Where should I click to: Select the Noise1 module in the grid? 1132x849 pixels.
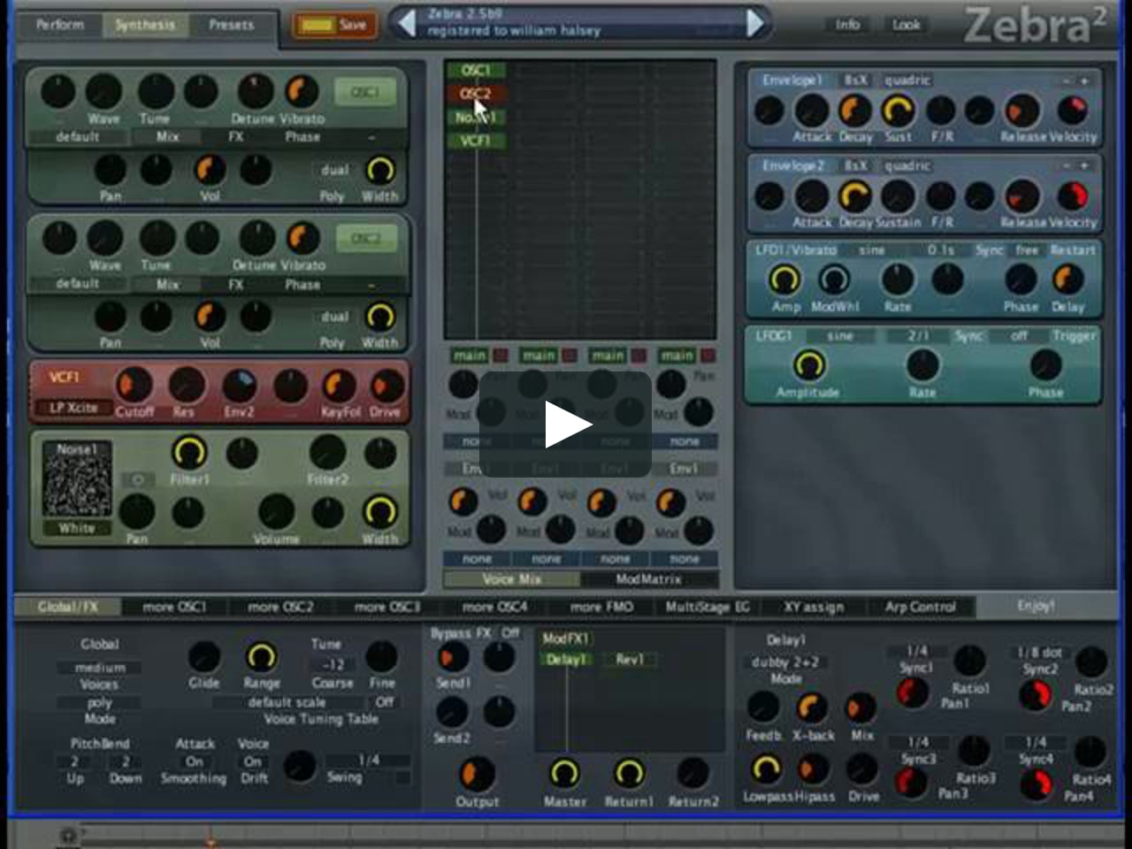(476, 118)
